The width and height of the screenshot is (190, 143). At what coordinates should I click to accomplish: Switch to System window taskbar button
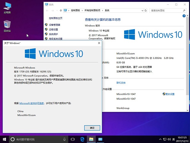(x=100, y=139)
